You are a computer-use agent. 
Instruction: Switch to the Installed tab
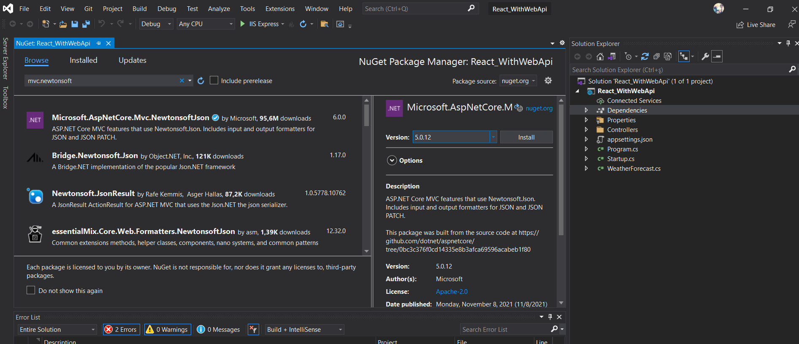tap(83, 60)
